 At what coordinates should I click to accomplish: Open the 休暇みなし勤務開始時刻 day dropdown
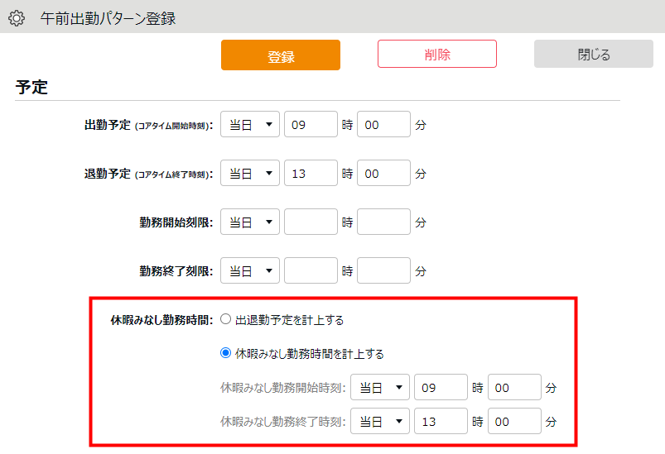[380, 387]
